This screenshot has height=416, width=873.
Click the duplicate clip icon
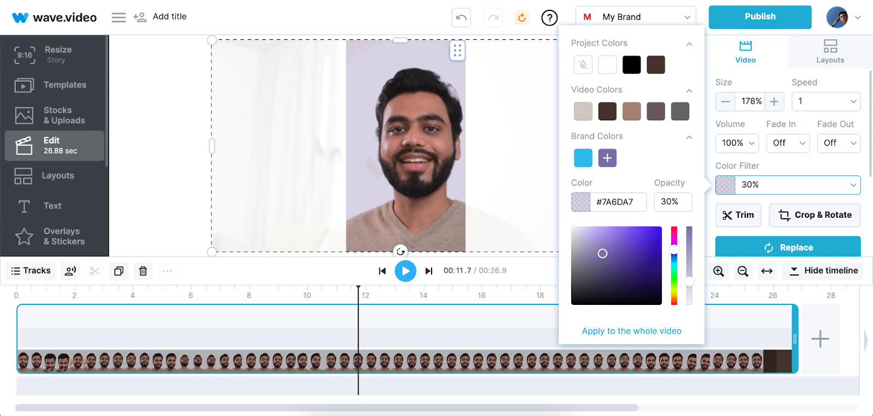pyautogui.click(x=118, y=271)
